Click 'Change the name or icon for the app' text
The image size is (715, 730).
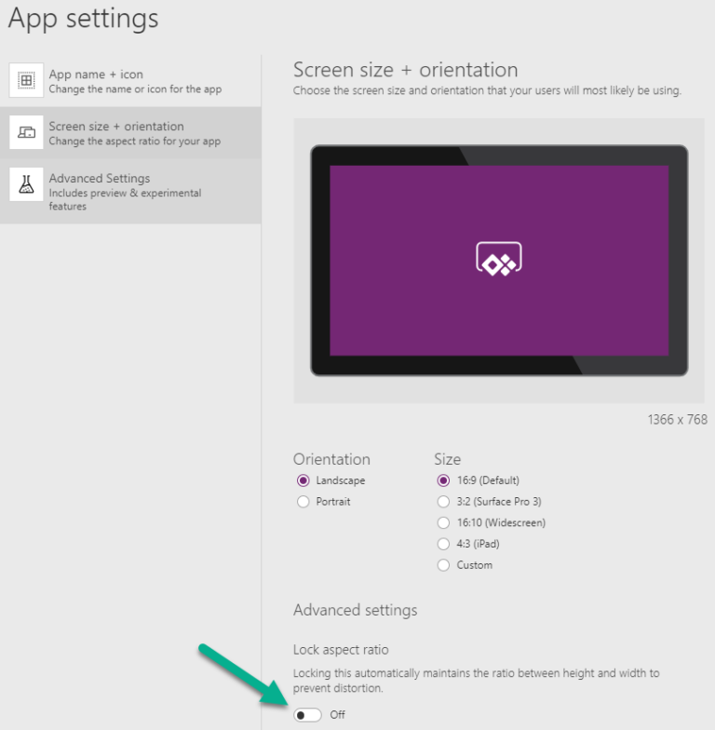pos(135,89)
